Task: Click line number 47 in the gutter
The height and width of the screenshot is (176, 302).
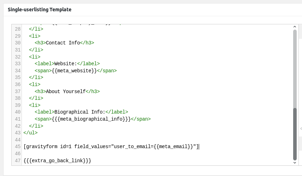Action: (18, 161)
